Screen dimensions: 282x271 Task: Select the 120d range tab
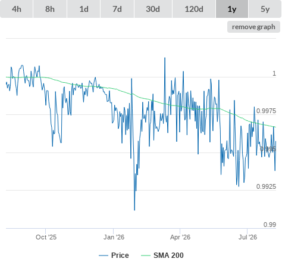pos(194,9)
